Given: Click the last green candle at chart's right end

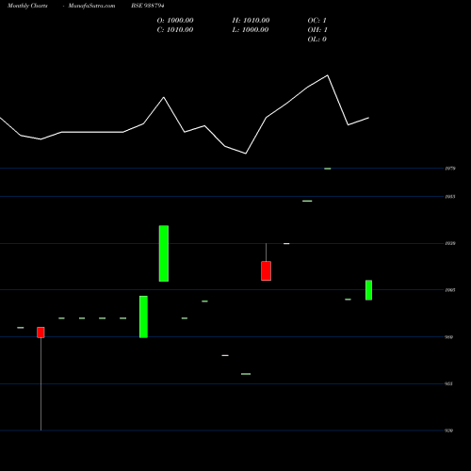Looking at the screenshot, I should pyautogui.click(x=368, y=290).
